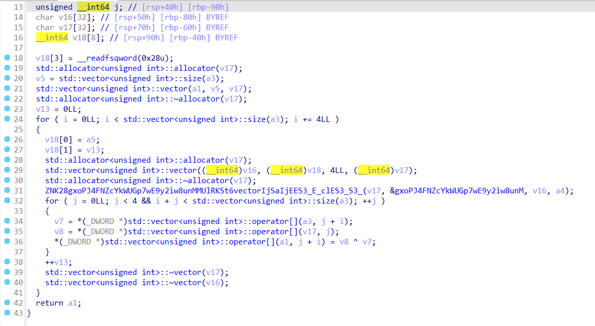
Task: Toggle breakpoint dot on line 23
Action: 7,109
